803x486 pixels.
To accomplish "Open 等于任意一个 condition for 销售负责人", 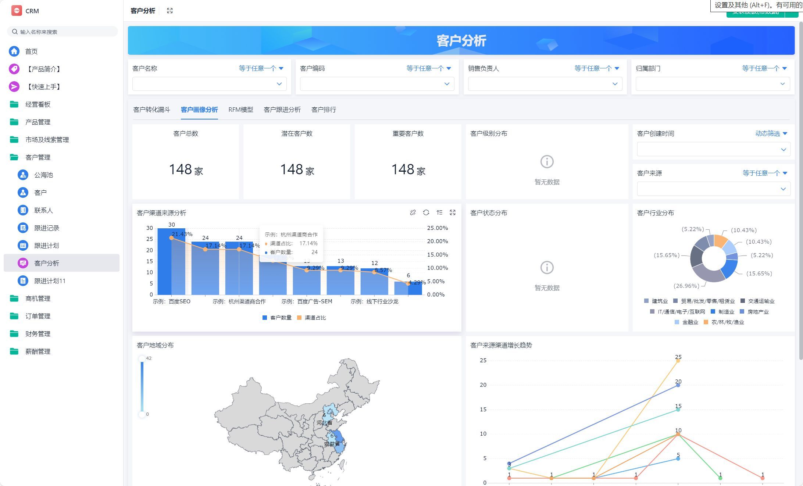I will coord(596,68).
